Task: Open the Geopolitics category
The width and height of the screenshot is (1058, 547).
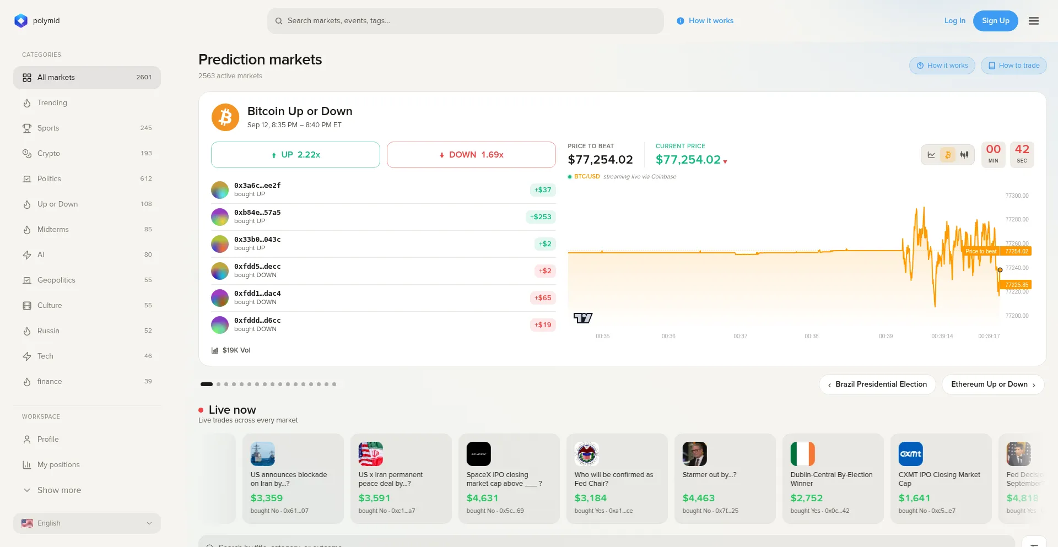Action: point(87,280)
